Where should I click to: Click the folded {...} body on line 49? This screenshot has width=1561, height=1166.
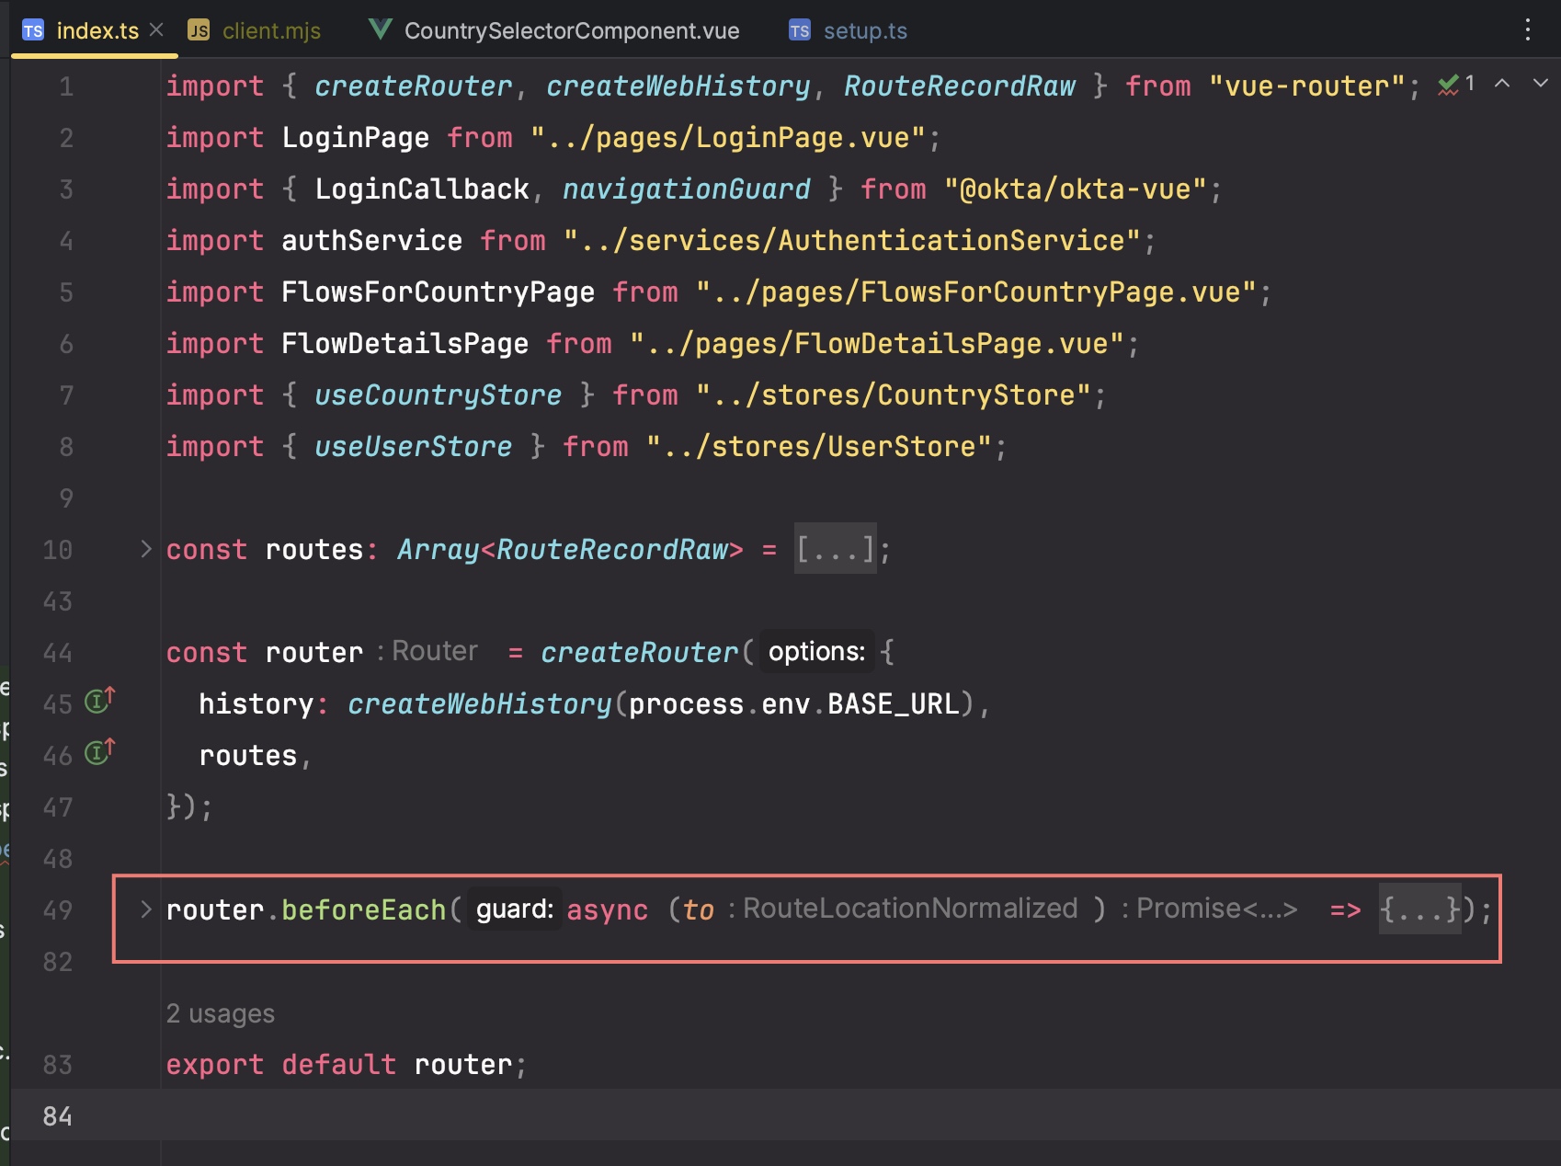tap(1419, 909)
